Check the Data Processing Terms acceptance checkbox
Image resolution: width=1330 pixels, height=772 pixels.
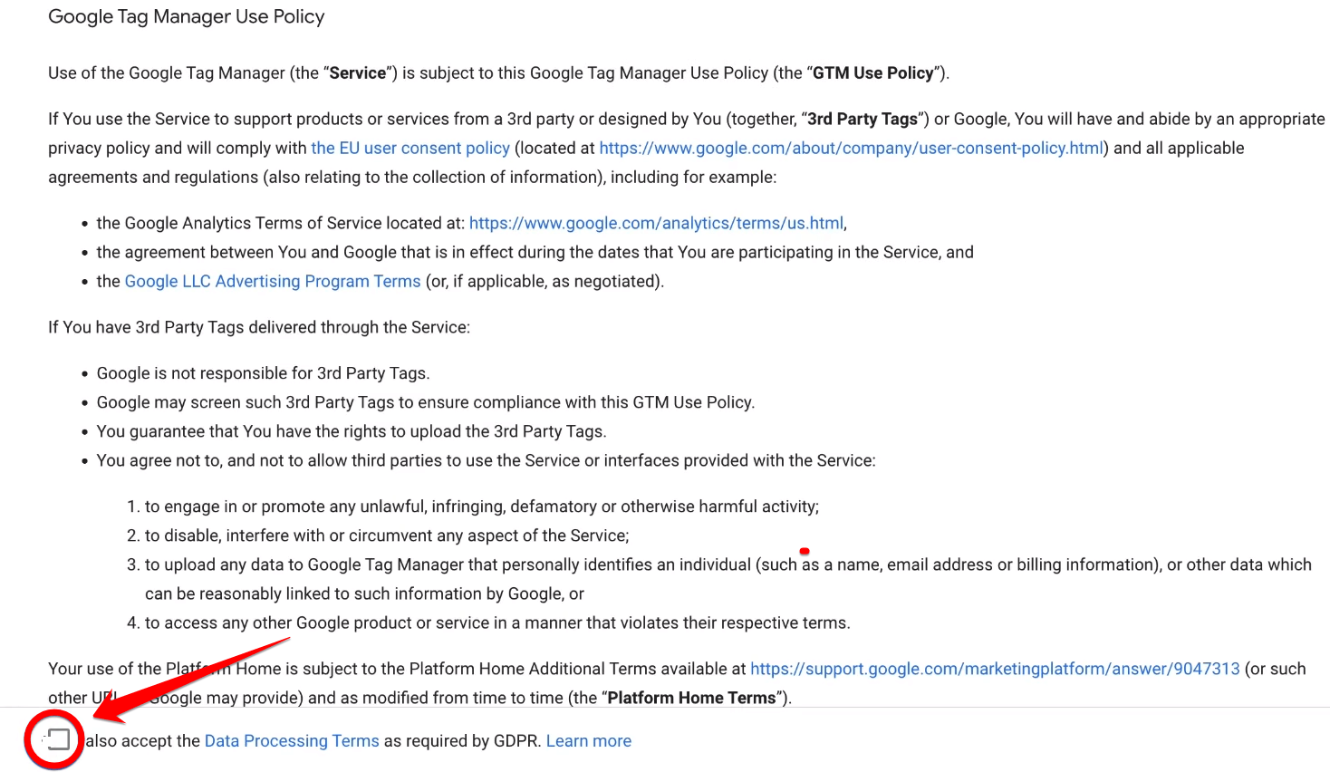[58, 739]
